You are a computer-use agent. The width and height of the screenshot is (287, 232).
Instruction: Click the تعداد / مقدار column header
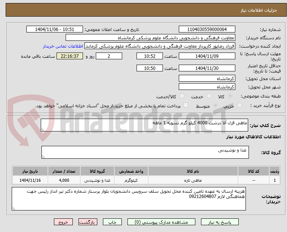pos(64,171)
